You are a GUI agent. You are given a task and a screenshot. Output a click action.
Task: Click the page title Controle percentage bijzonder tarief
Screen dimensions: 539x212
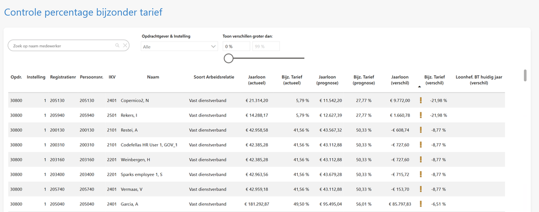(x=83, y=12)
